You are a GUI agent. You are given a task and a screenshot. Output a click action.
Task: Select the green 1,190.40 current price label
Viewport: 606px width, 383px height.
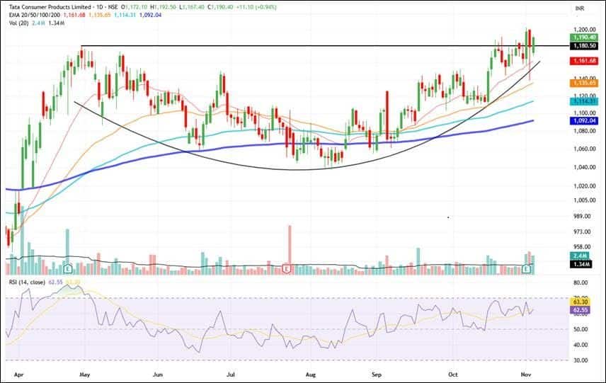click(581, 36)
